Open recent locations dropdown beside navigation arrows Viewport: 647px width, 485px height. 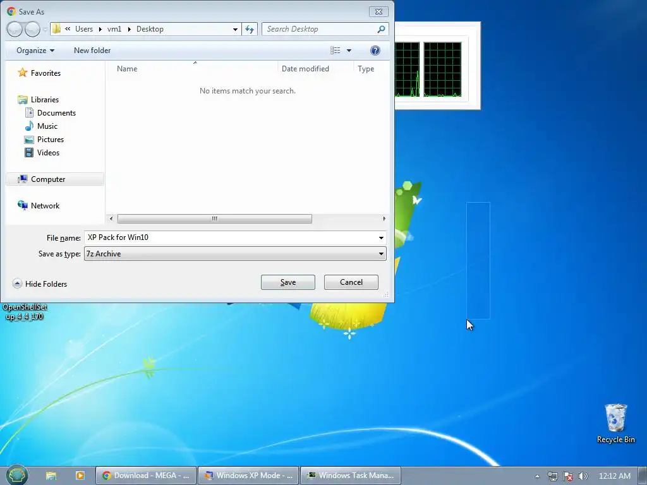[x=45, y=29]
